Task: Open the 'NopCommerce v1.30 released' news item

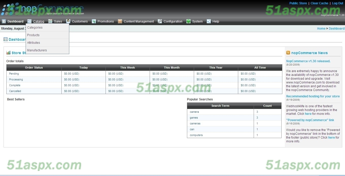Action: [x=308, y=61]
